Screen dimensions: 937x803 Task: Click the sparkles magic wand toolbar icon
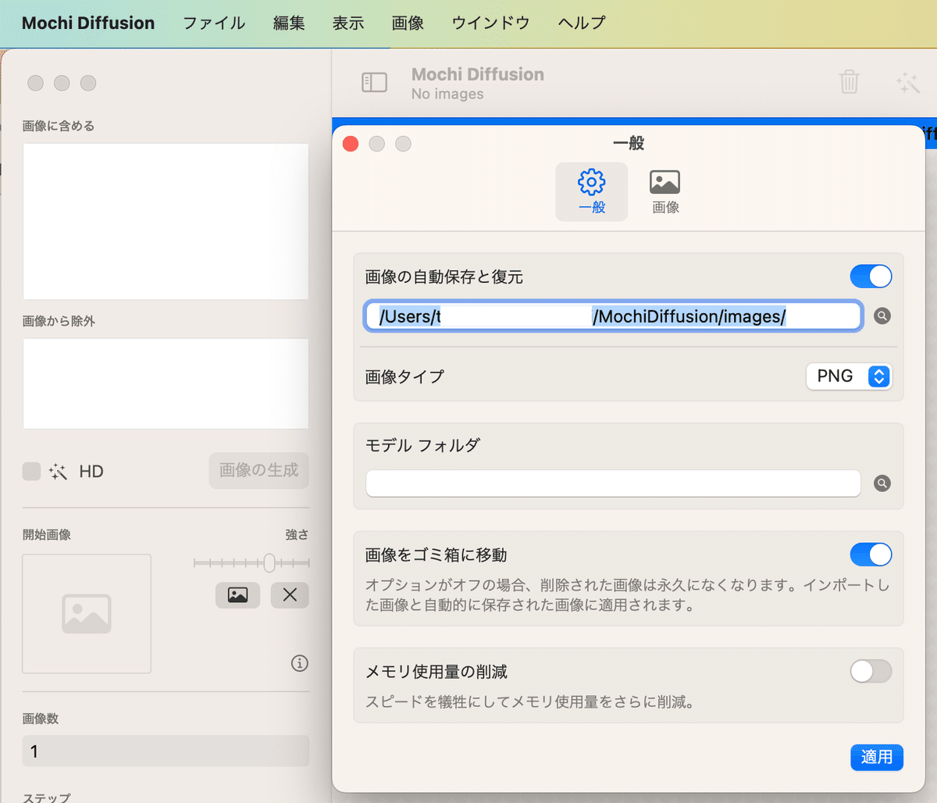(x=908, y=83)
